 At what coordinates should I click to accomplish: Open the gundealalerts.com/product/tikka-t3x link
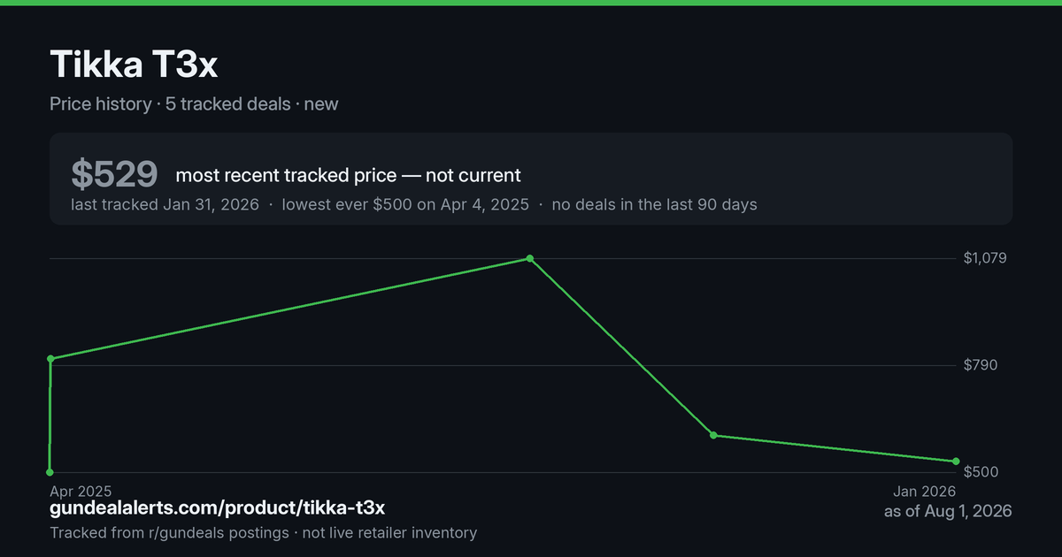click(217, 508)
